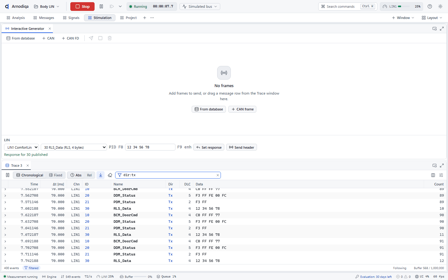
Task: Maximize the Trace 3 panel
Action: point(442,166)
